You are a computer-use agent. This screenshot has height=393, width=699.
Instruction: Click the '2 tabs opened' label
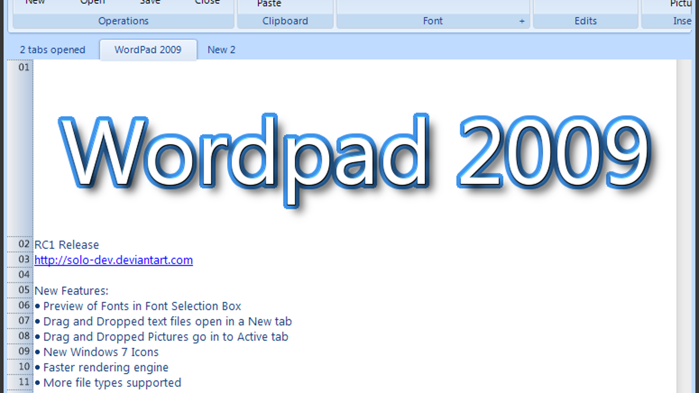(x=52, y=50)
